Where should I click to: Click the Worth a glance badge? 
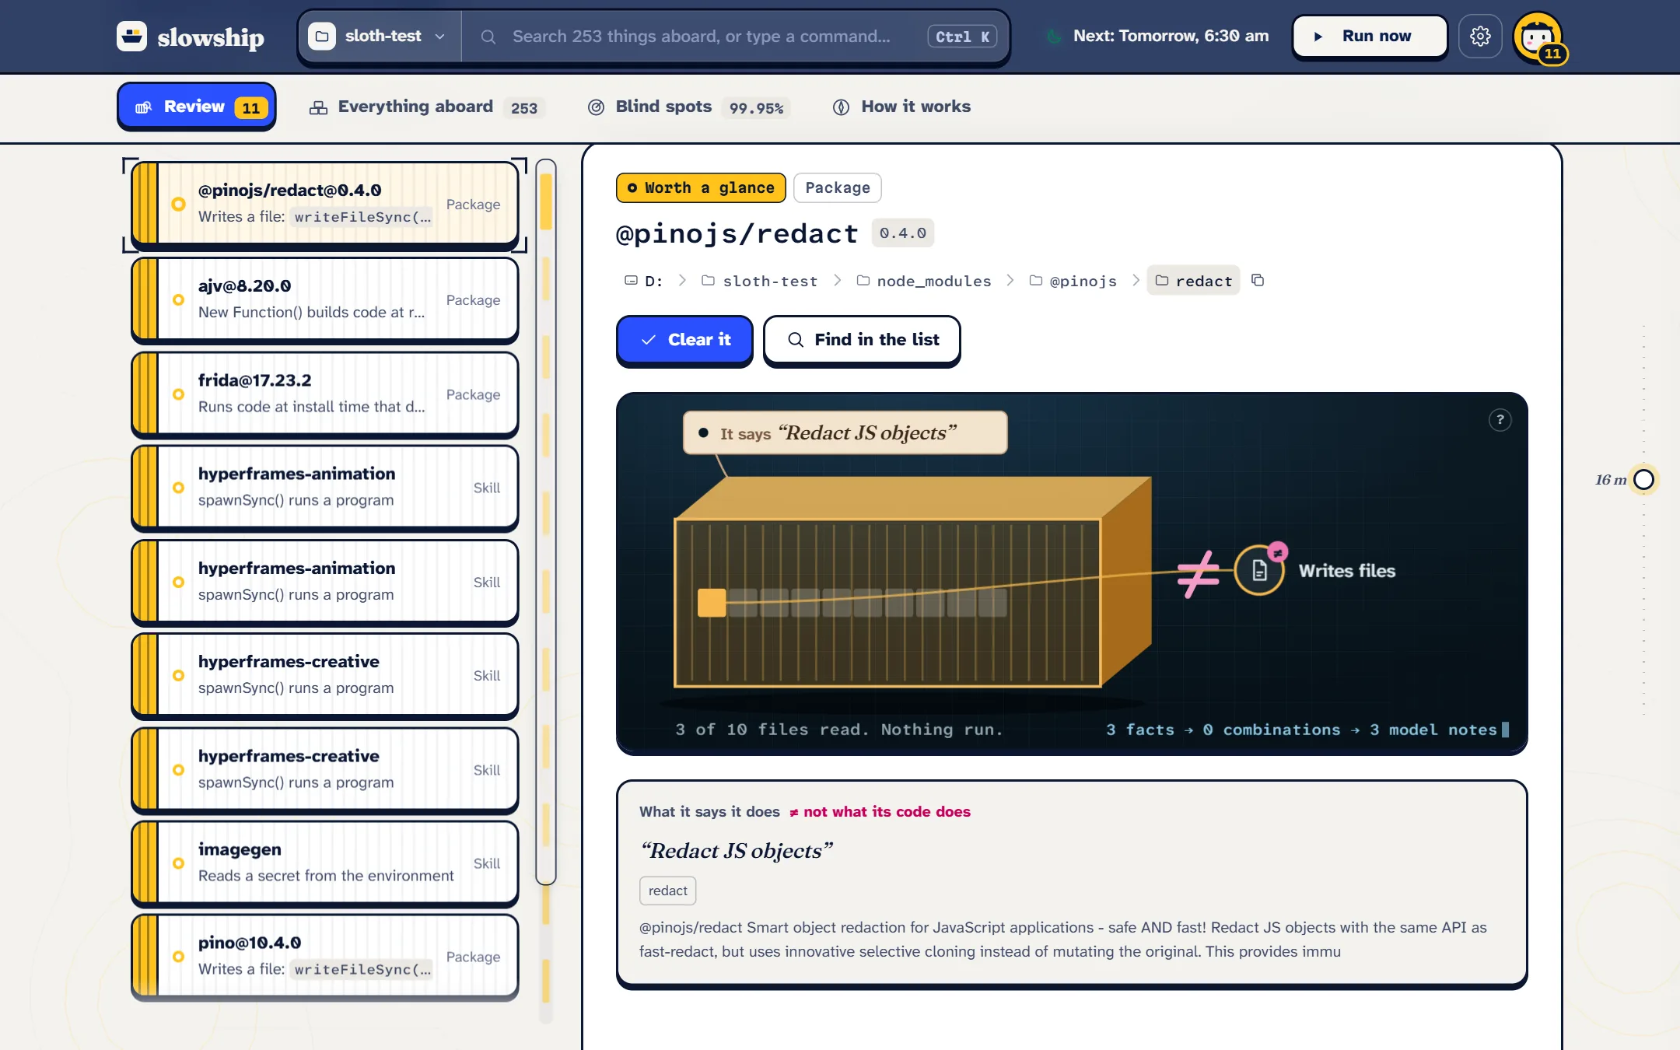click(x=701, y=187)
